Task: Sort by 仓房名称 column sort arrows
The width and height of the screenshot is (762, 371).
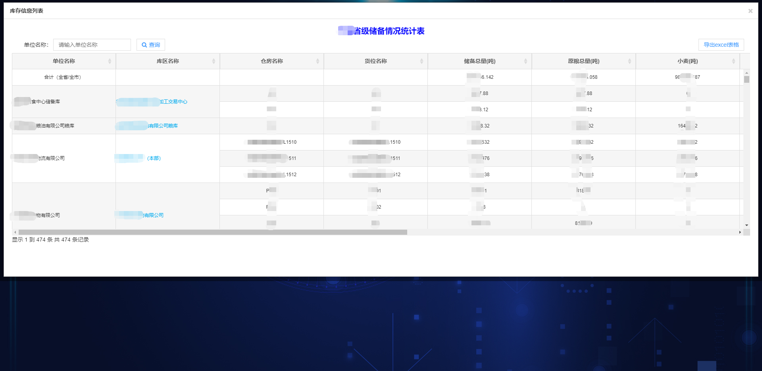Action: point(317,61)
